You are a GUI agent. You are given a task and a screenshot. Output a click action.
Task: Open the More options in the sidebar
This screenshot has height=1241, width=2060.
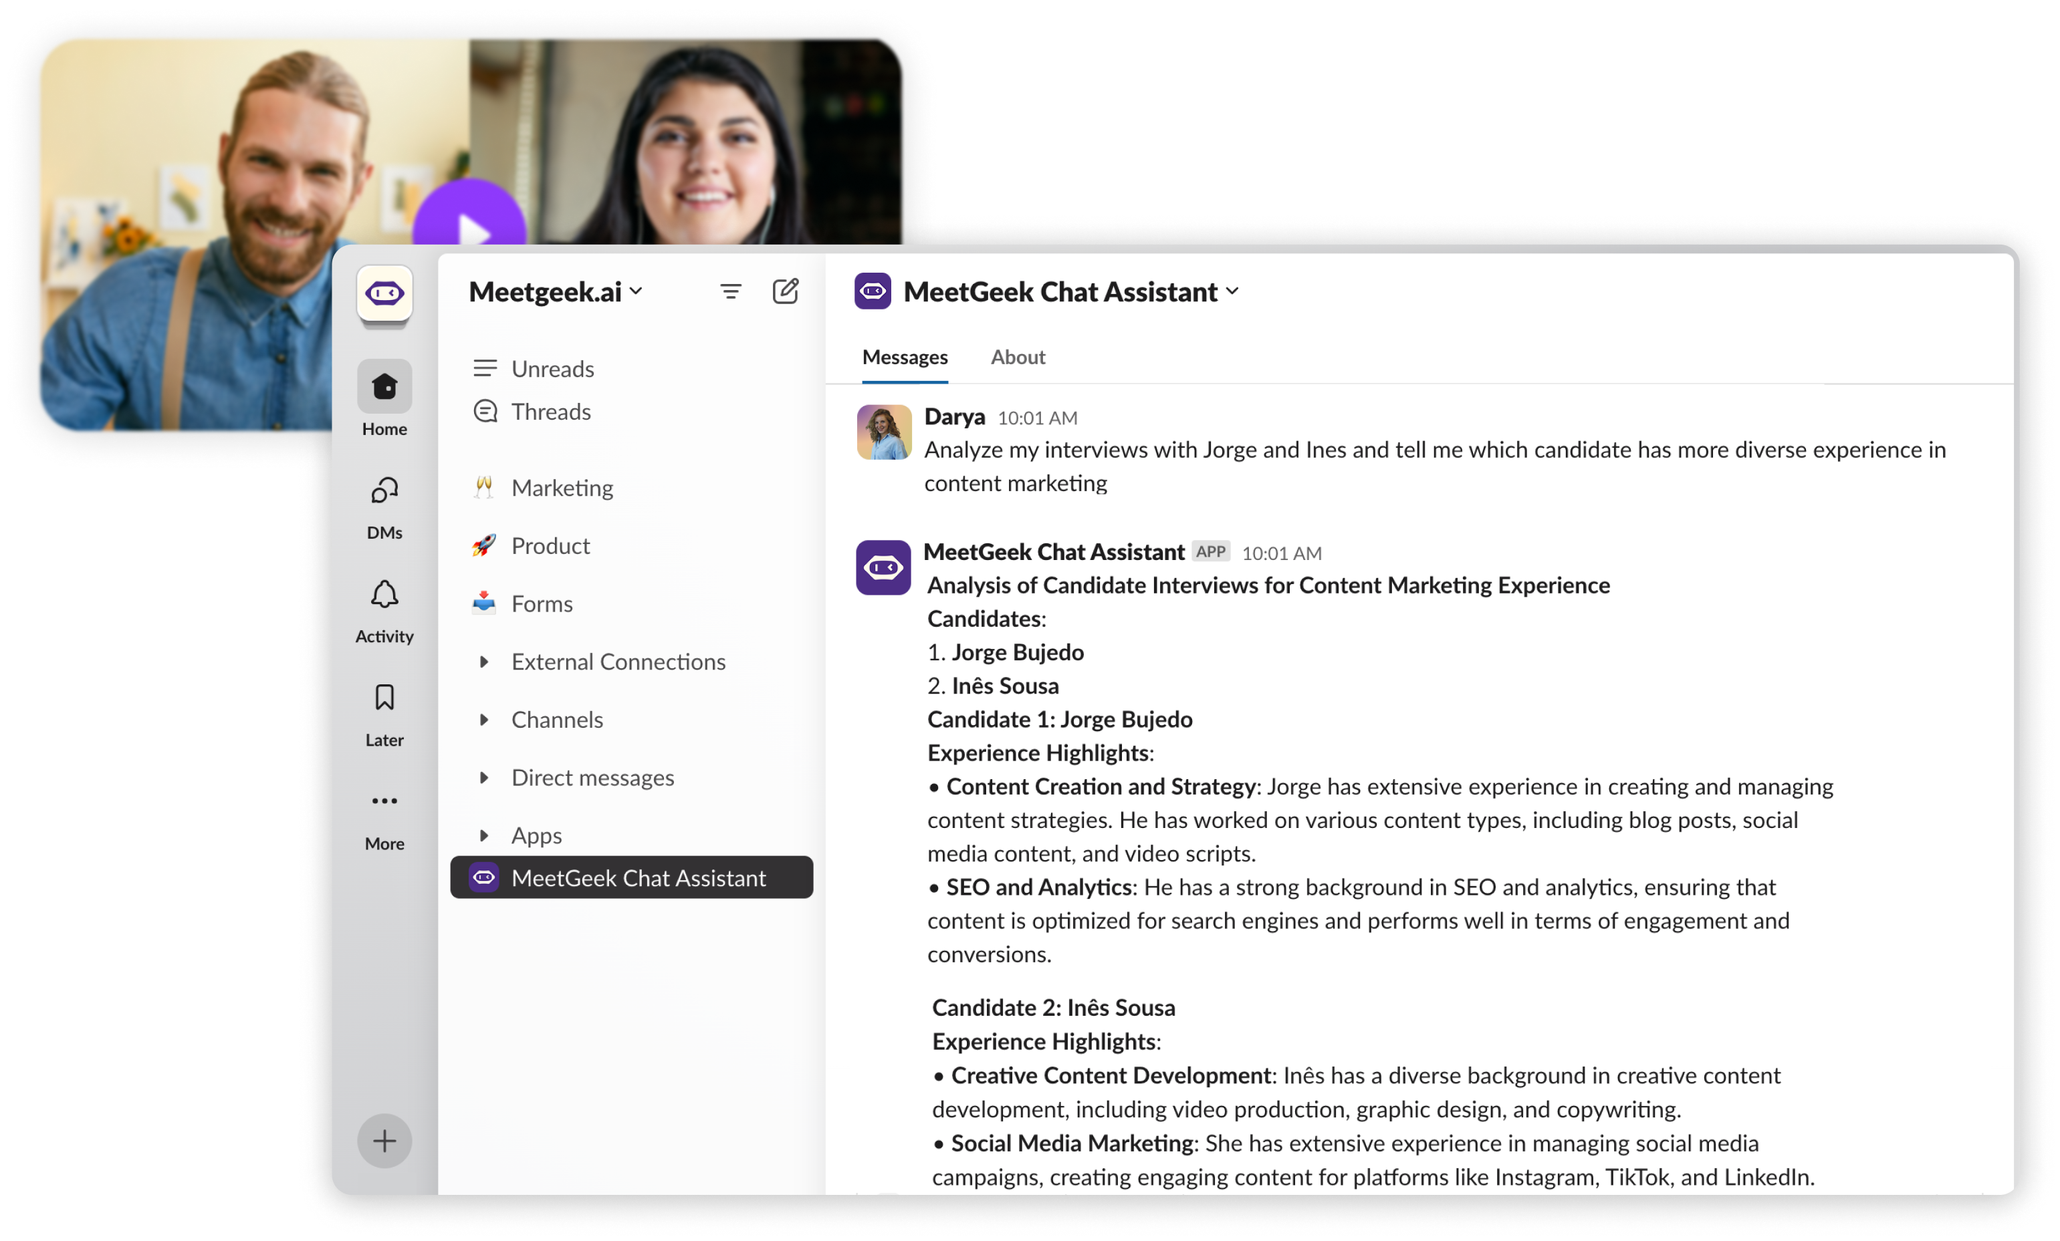coord(384,801)
